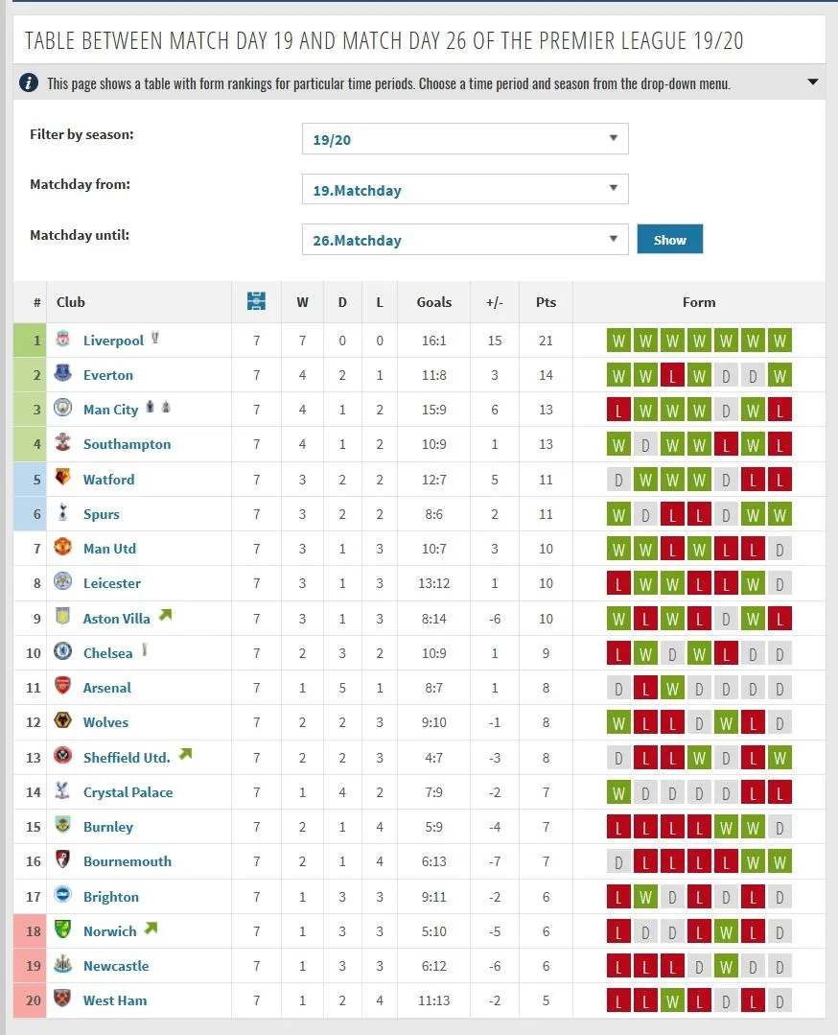The width and height of the screenshot is (838, 1035).
Task: Open the Southampton club link
Action: click(x=127, y=444)
